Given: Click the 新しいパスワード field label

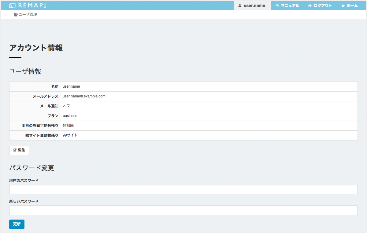Looking at the screenshot, I should coord(24,202).
